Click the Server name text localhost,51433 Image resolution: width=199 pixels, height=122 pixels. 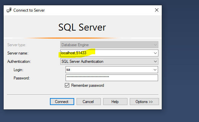(x=74, y=53)
